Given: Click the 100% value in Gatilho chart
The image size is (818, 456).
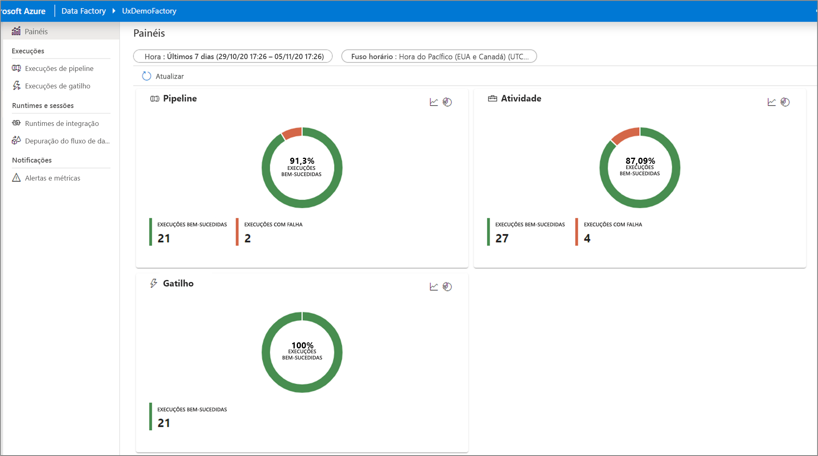Looking at the screenshot, I should click(302, 345).
